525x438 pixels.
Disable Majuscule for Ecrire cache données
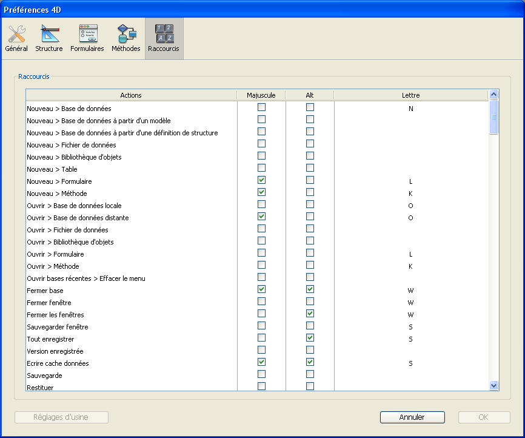click(x=261, y=362)
